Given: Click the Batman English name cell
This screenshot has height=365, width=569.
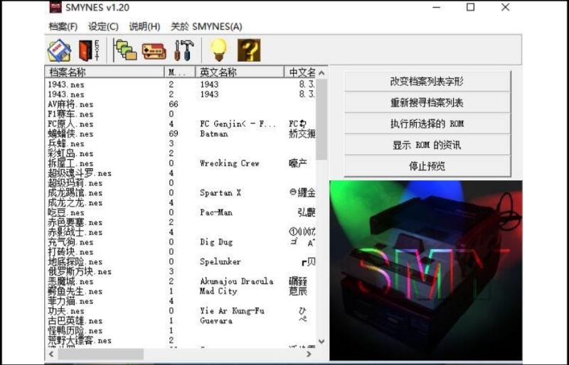Looking at the screenshot, I should coord(214,134).
